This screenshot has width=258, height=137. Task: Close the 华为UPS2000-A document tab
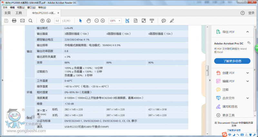coord(58,13)
